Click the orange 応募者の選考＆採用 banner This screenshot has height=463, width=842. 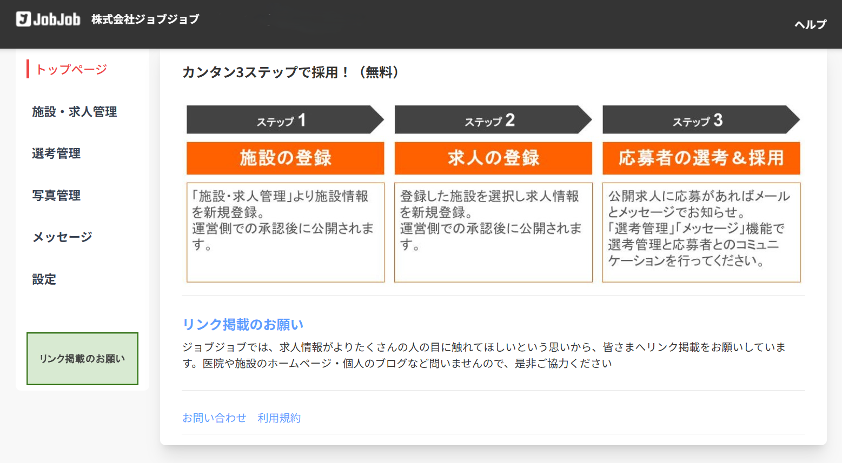point(701,158)
